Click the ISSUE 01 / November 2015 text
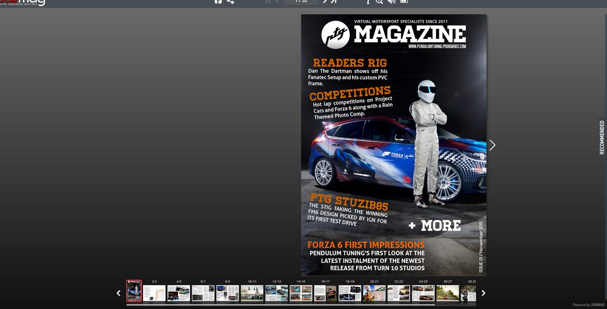Image resolution: width=607 pixels, height=309 pixels. 481,246
